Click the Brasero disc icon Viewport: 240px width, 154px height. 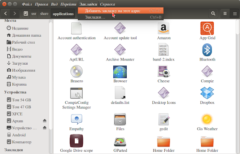[76, 71]
